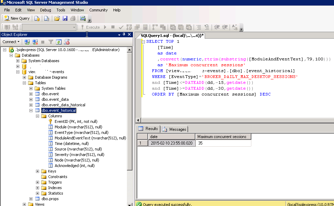The image size is (334, 206).
Task: Click the Object Explorer scroll up arrow
Action: point(129,50)
